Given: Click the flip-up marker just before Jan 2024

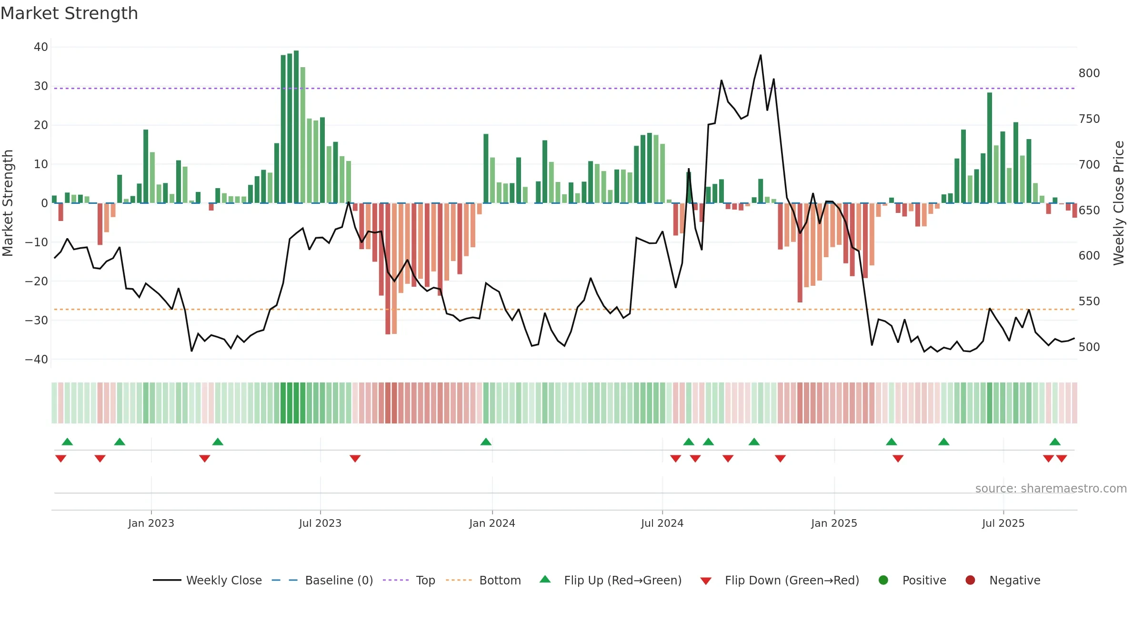Looking at the screenshot, I should click(x=486, y=442).
